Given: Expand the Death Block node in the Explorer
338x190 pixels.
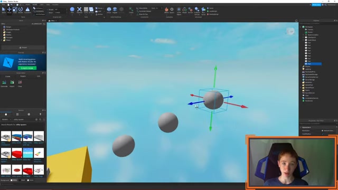Looking at the screenshot, I should coord(303,40).
